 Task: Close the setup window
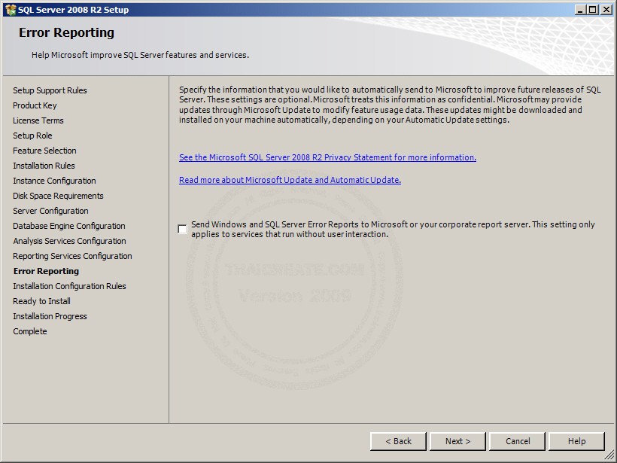click(606, 10)
